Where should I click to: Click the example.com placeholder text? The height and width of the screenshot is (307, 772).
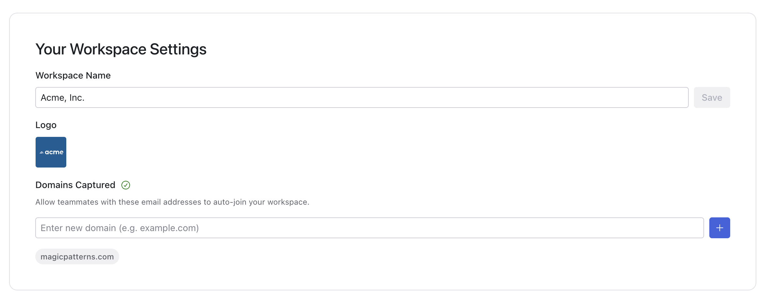click(x=168, y=228)
